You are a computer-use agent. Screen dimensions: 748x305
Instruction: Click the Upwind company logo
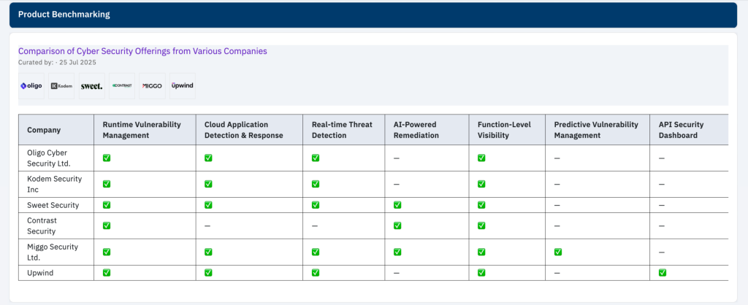[x=182, y=86]
